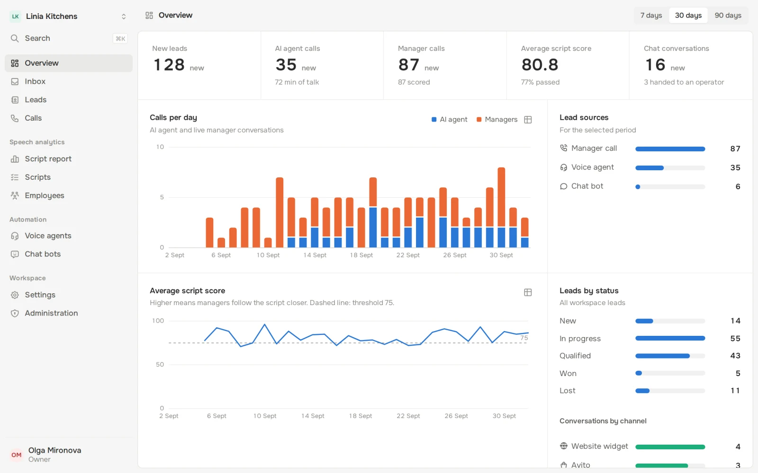Toggle AI agent series in legend

point(449,120)
